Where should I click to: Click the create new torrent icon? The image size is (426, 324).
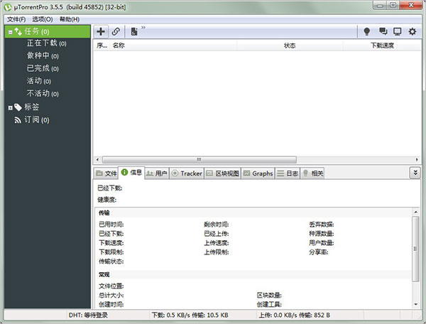pyautogui.click(x=134, y=31)
